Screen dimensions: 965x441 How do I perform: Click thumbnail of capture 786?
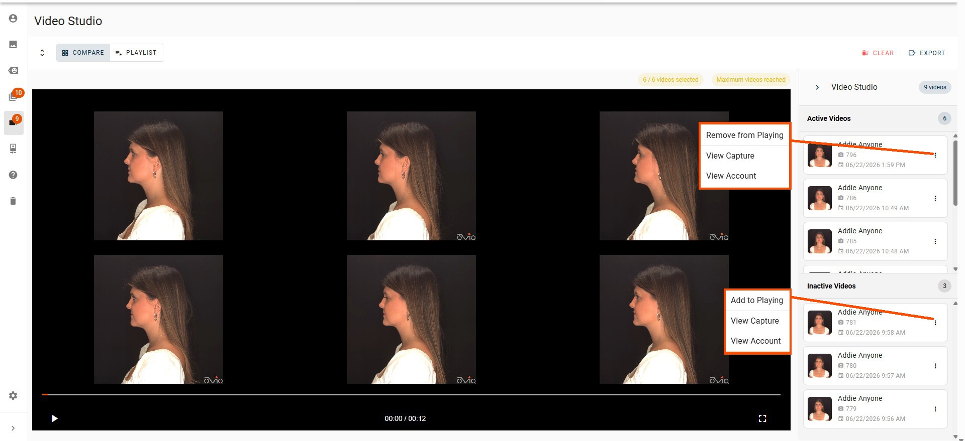point(820,198)
